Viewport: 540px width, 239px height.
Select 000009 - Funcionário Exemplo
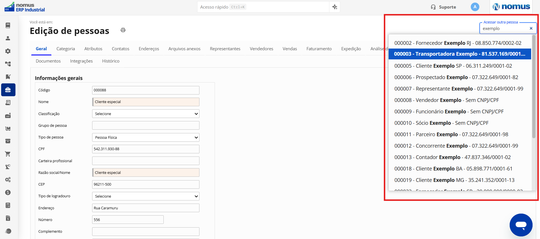click(460, 111)
